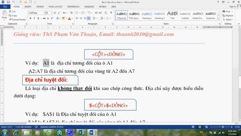Apply the Normal style
The width and height of the screenshot is (241, 136).
[x=121, y=15]
